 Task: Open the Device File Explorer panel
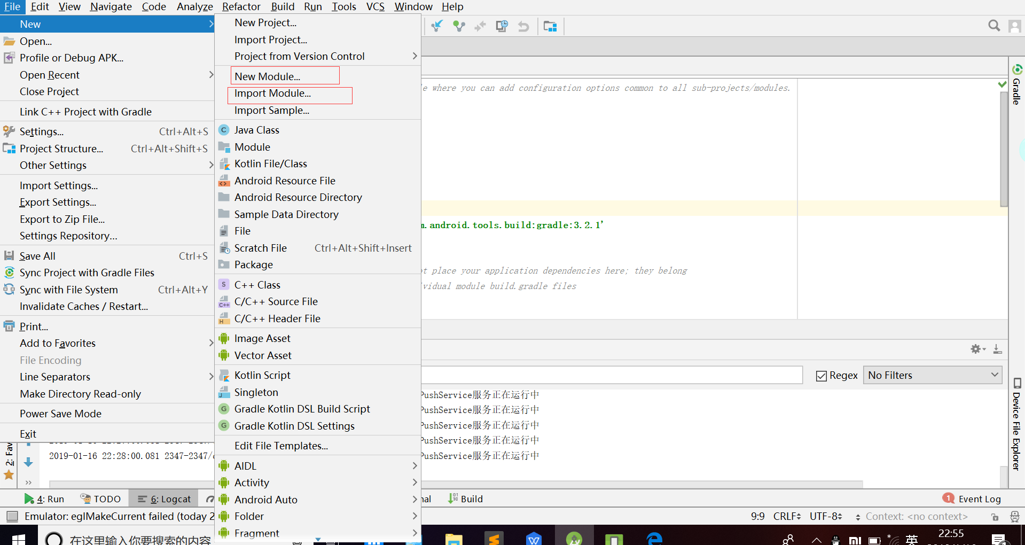click(1016, 425)
